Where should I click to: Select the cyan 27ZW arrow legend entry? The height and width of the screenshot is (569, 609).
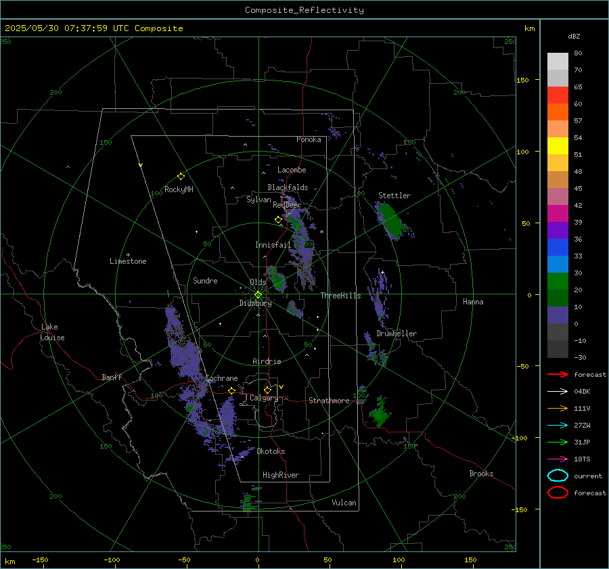(558, 426)
